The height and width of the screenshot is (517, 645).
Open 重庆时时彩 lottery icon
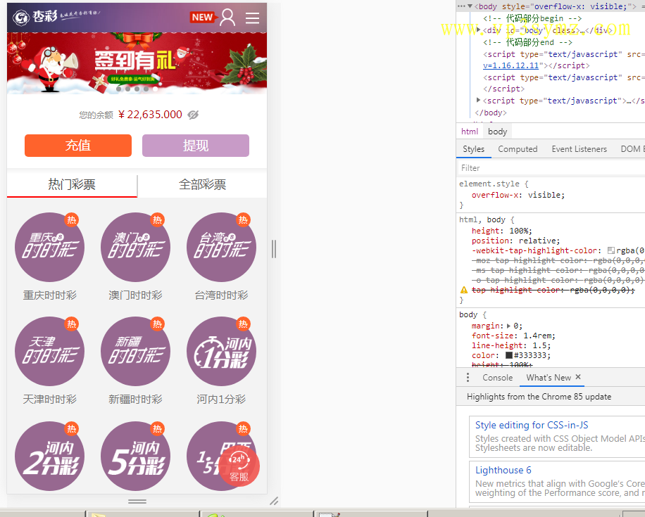point(50,247)
